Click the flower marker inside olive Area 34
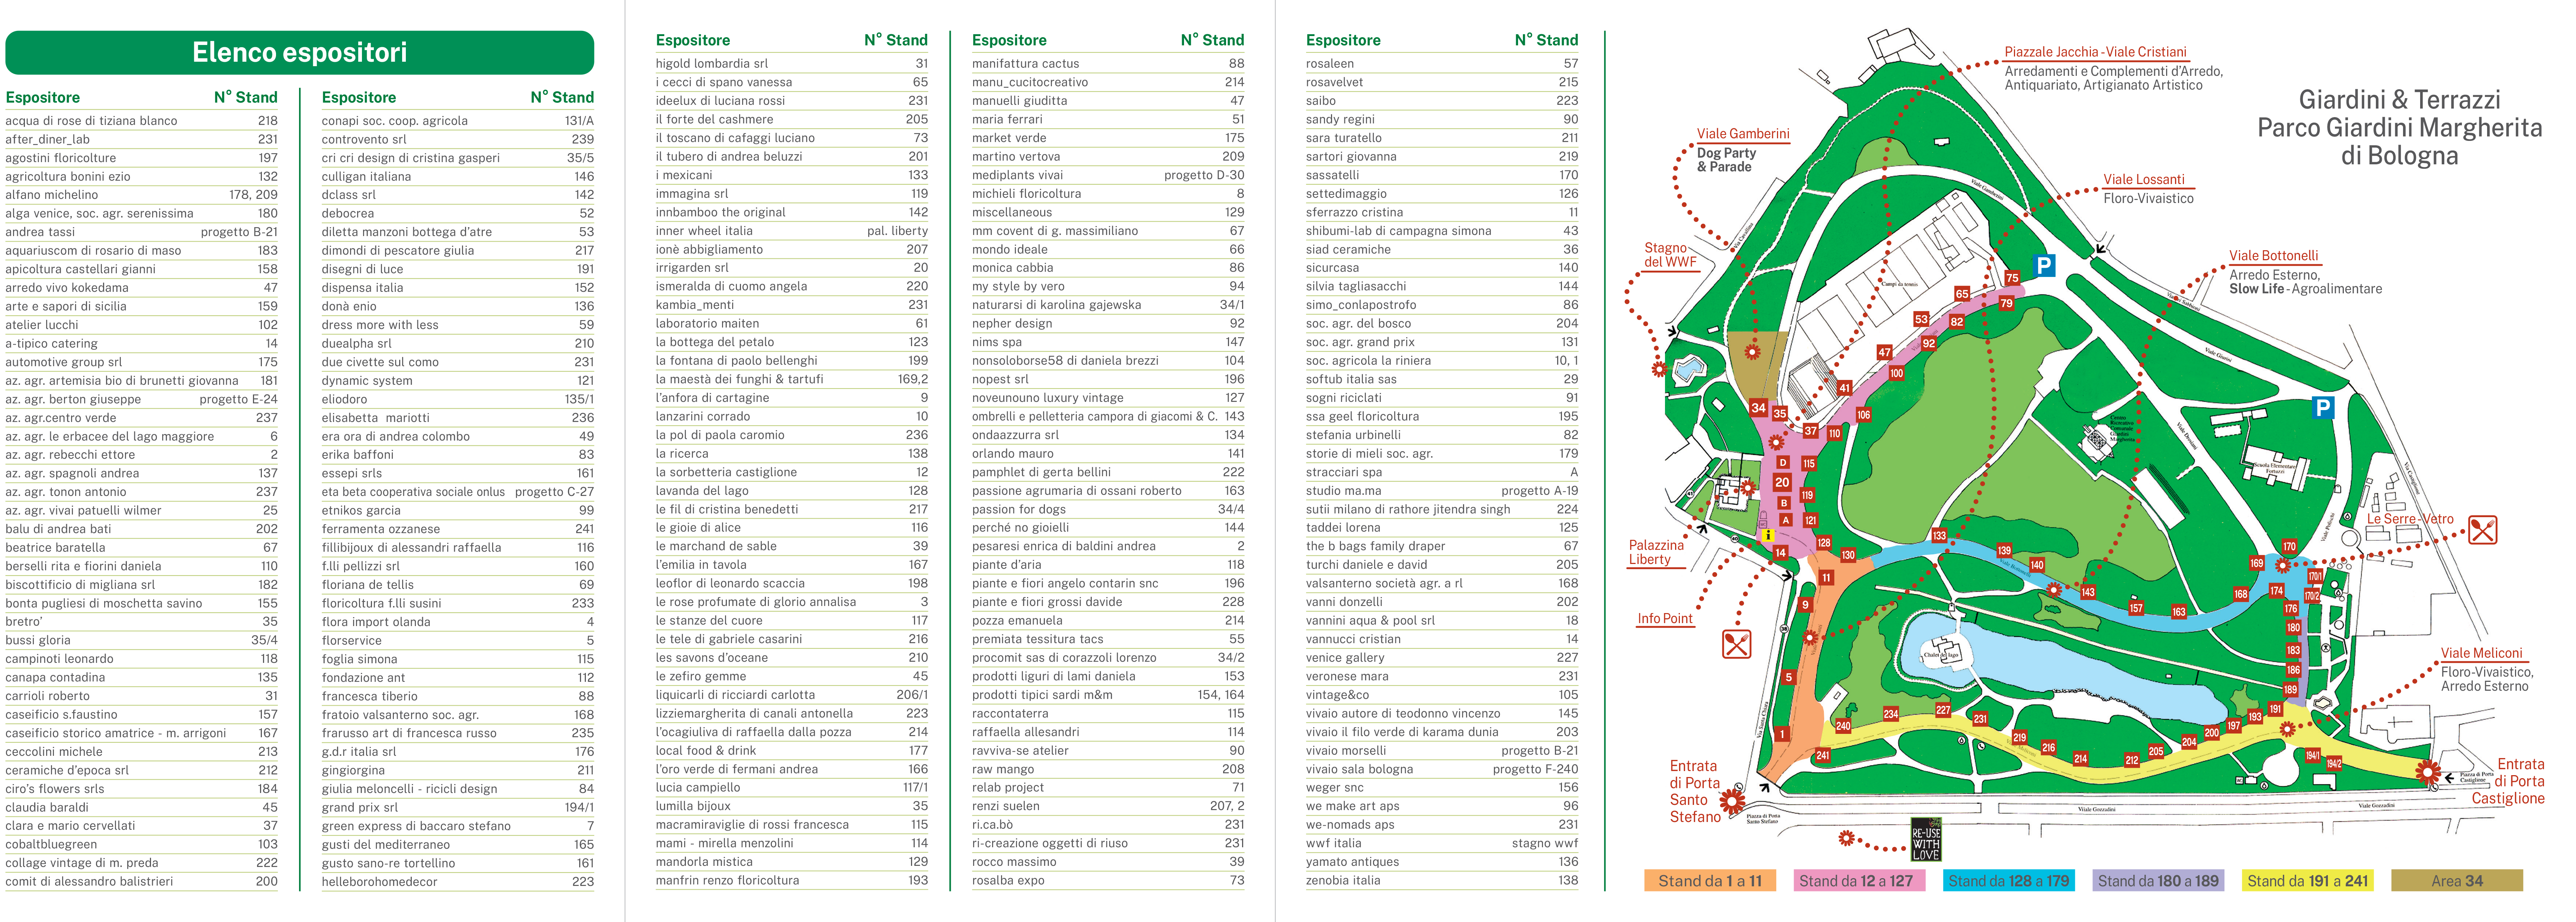2576x922 pixels. pyautogui.click(x=1752, y=352)
